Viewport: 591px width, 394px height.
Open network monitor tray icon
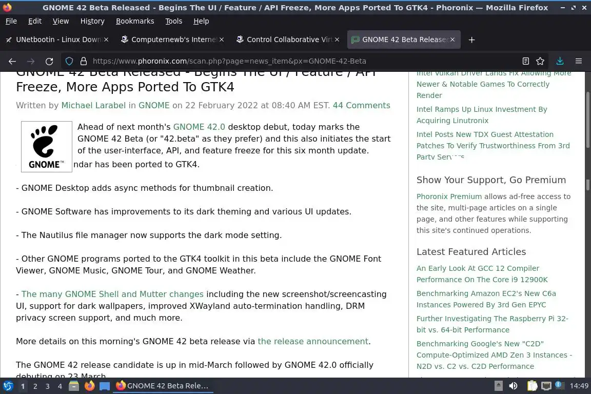[546, 386]
